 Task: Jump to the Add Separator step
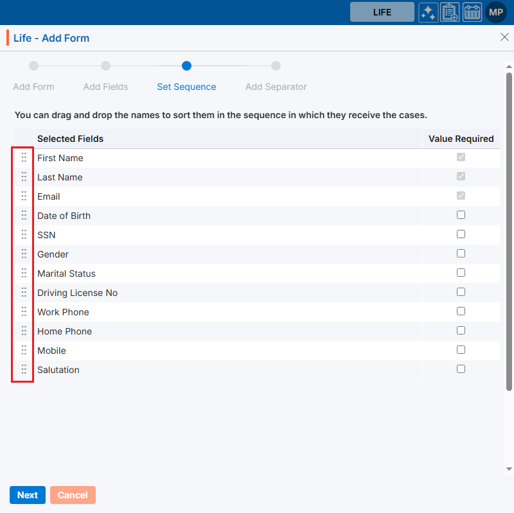(x=276, y=66)
